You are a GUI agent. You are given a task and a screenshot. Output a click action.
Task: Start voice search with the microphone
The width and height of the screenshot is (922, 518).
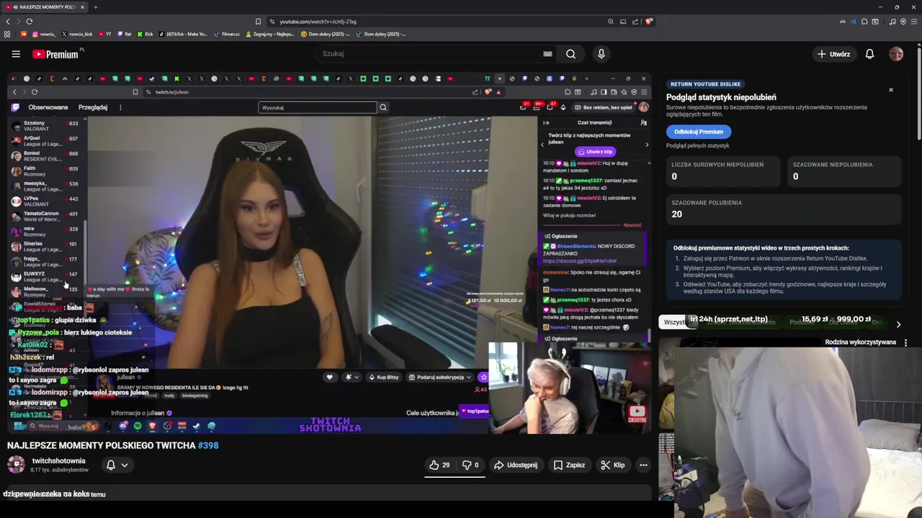(601, 54)
